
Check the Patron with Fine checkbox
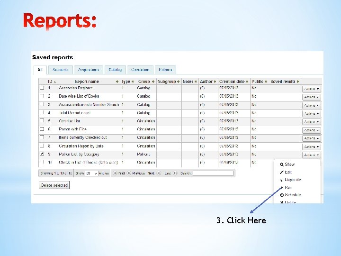[42, 129]
